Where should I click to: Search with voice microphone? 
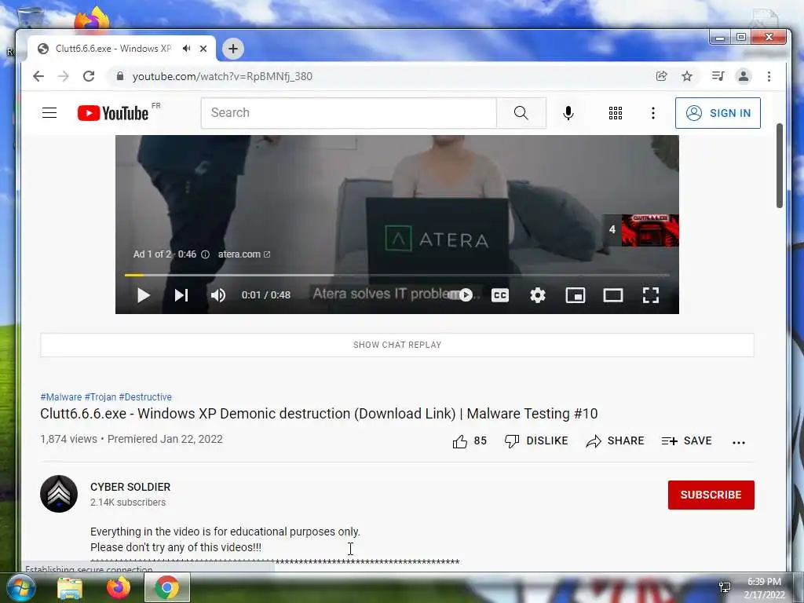[x=568, y=113]
